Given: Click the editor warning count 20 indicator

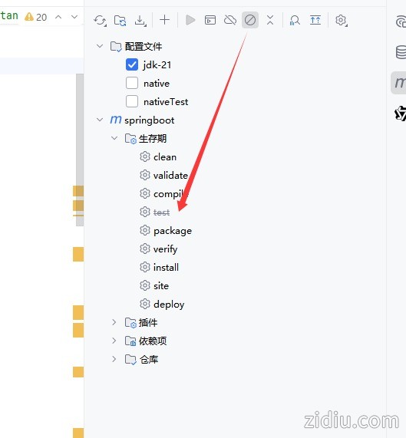Looking at the screenshot, I should [x=35, y=17].
